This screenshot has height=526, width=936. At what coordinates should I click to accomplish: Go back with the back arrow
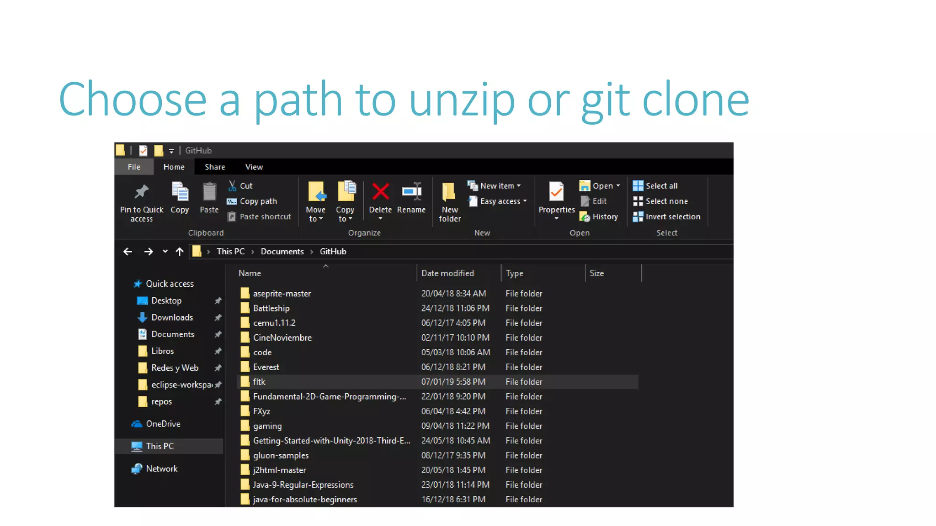pyautogui.click(x=128, y=252)
